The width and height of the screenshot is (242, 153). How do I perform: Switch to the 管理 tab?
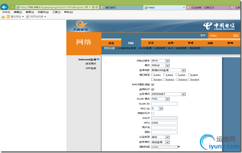[190, 43]
